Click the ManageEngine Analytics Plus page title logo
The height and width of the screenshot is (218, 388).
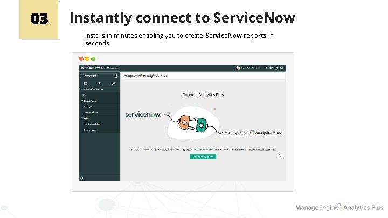[145, 76]
